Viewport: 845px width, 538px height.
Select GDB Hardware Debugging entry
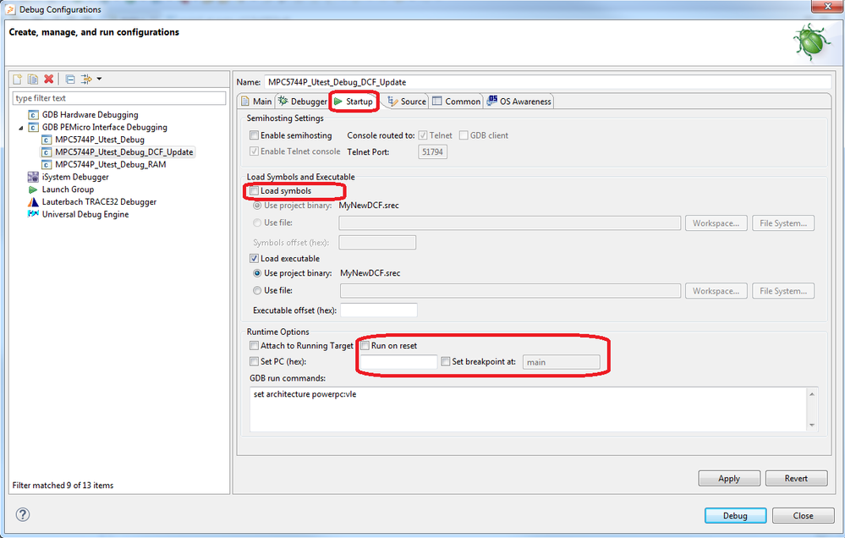point(90,115)
